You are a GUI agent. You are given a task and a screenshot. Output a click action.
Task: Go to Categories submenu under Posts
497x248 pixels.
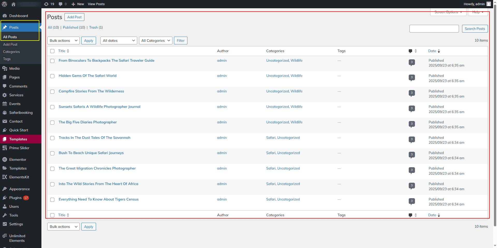point(11,52)
